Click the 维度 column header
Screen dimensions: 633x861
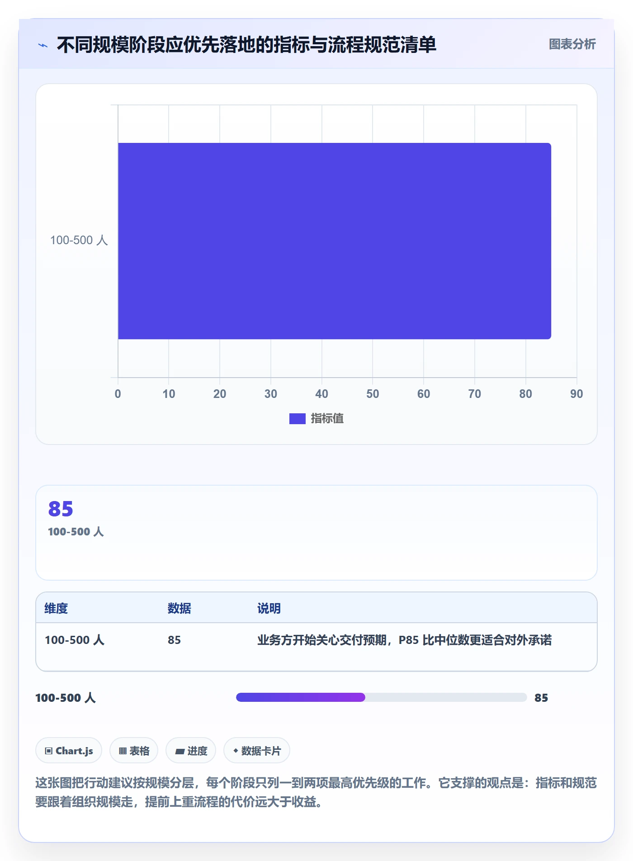pyautogui.click(x=56, y=608)
